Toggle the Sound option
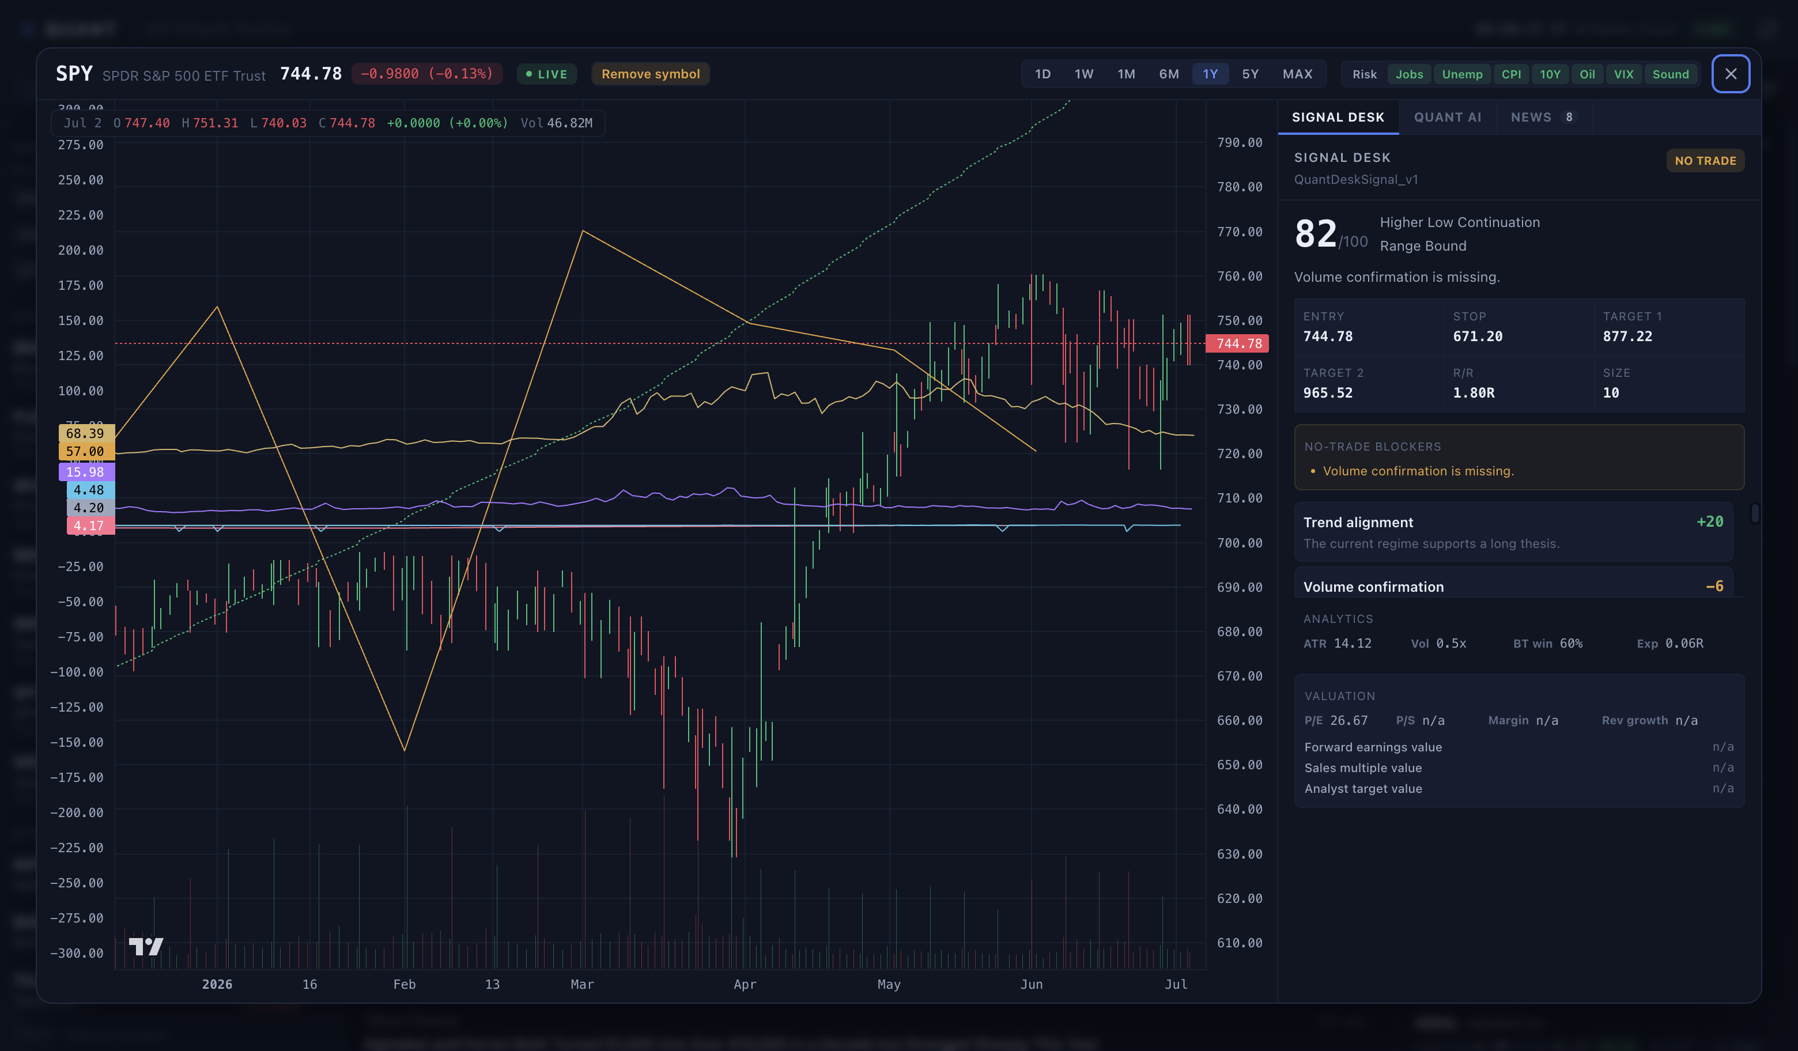Viewport: 1798px width, 1051px height. [1670, 74]
